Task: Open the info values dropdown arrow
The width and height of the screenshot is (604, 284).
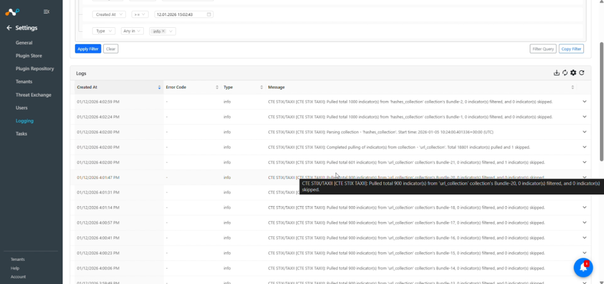Action: pos(170,31)
